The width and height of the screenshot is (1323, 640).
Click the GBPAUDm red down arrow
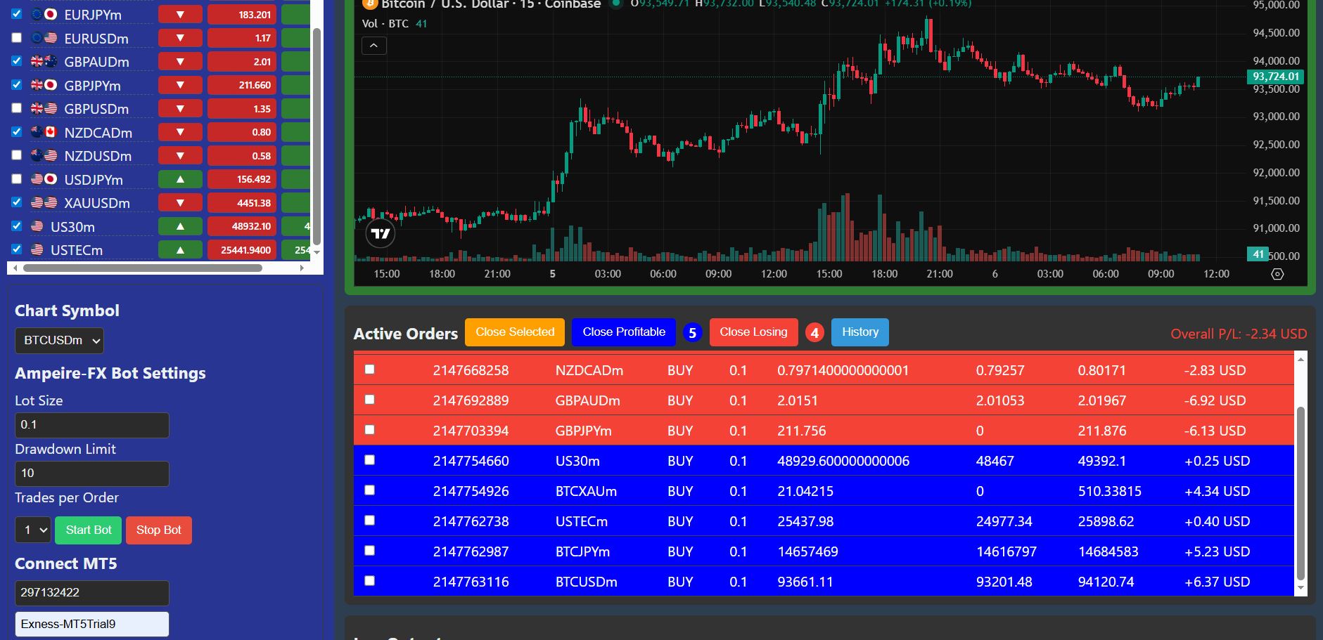[x=180, y=62]
